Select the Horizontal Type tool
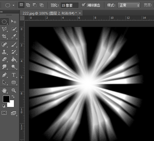This screenshot has height=141, width=154. pos(14,75)
